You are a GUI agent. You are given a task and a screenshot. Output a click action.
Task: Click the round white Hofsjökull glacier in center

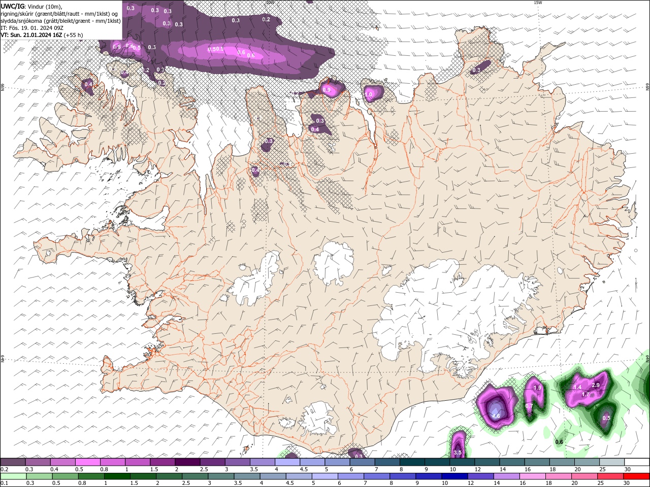[334, 264]
